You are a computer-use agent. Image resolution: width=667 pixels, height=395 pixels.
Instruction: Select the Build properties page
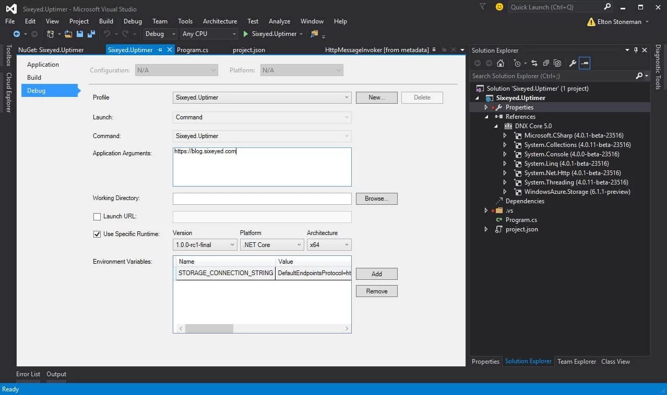coord(34,78)
